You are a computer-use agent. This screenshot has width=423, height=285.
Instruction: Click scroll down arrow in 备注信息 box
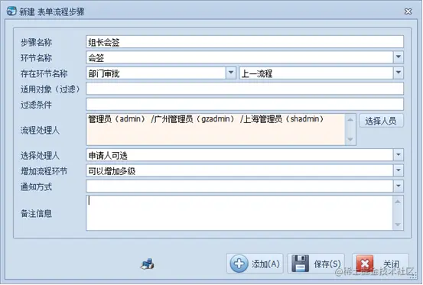pyautogui.click(x=398, y=225)
